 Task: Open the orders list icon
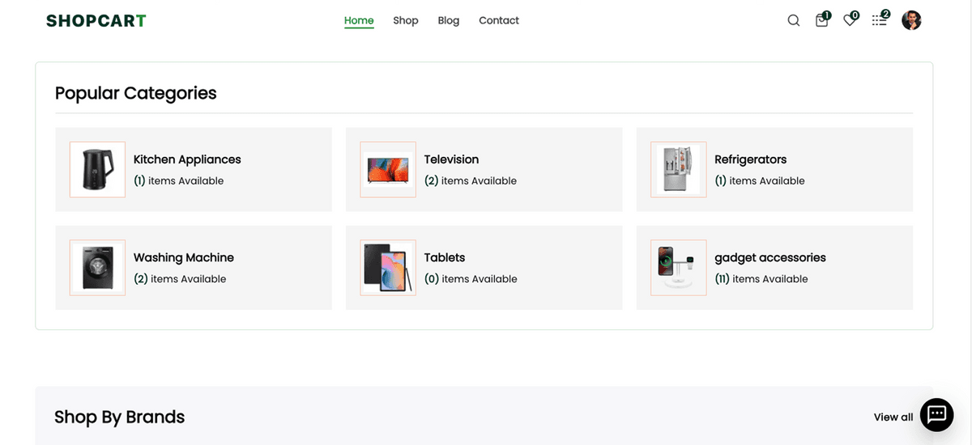[x=879, y=21]
